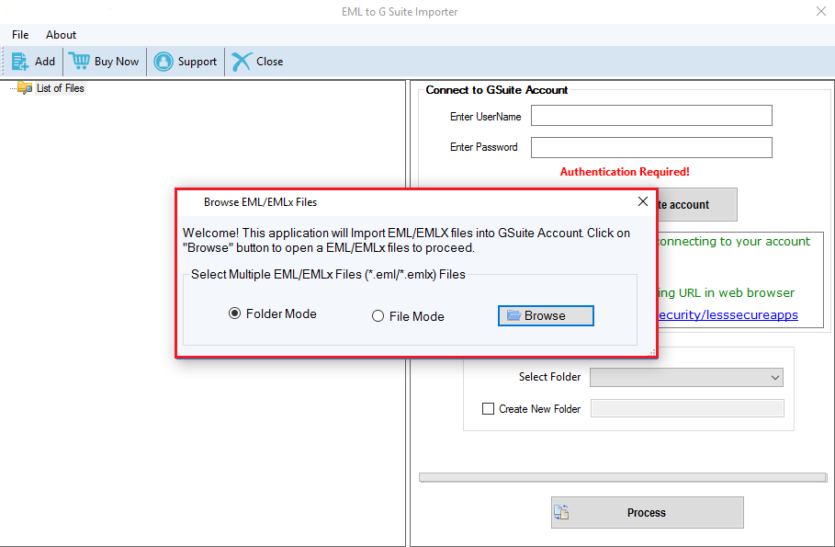Click the Create New Folder name field
The image size is (835, 547).
(x=687, y=408)
